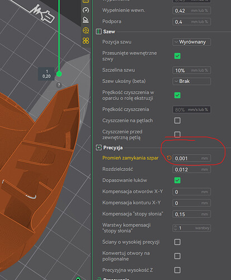
Task: Click the Czyszczenie na pętlach label
Action: tap(128, 120)
